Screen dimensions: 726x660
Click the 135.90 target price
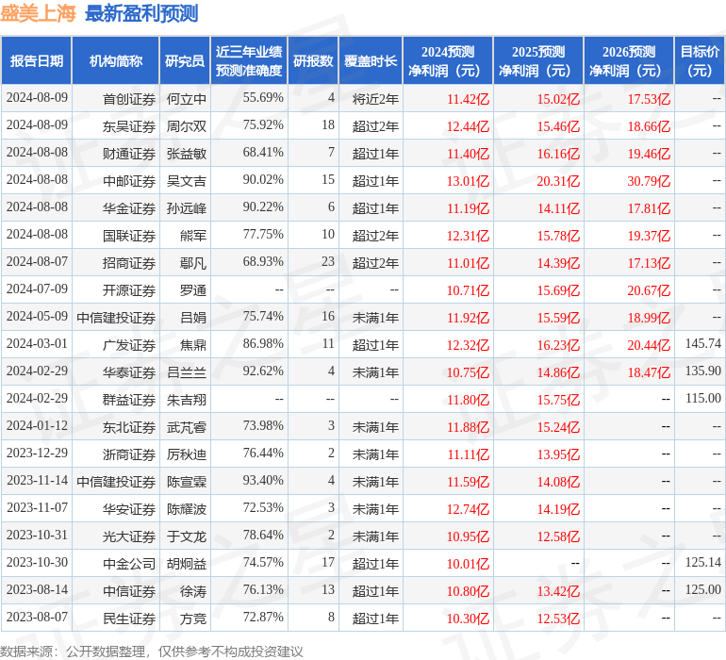pos(702,371)
